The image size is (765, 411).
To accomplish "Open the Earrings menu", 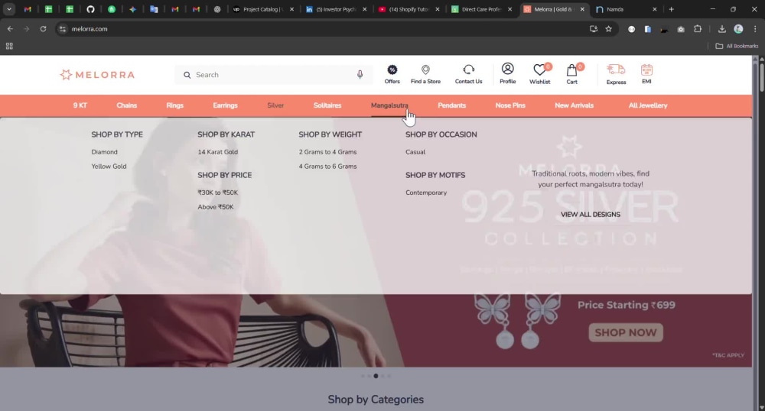I will (x=225, y=105).
